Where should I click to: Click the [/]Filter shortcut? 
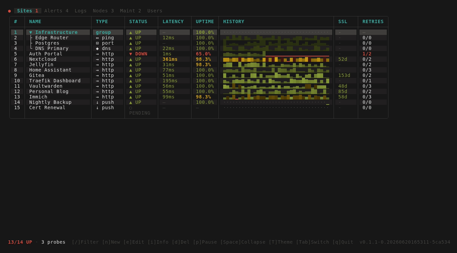tap(85, 242)
